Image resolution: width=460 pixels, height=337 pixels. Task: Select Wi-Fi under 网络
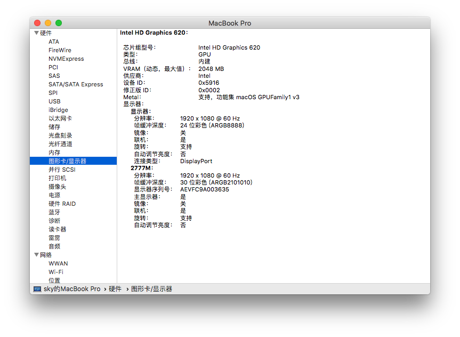[x=56, y=272]
